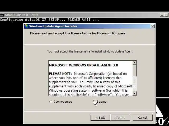
Task: Close the Windows Update Agent Installer dialog
Action: pos(153,26)
